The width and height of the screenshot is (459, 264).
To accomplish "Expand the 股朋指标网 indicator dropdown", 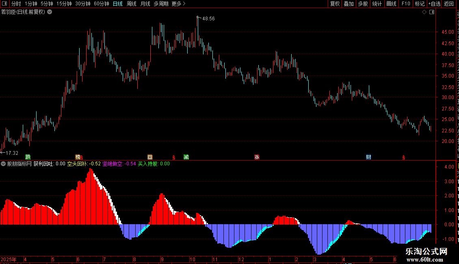I will pyautogui.click(x=3, y=164).
